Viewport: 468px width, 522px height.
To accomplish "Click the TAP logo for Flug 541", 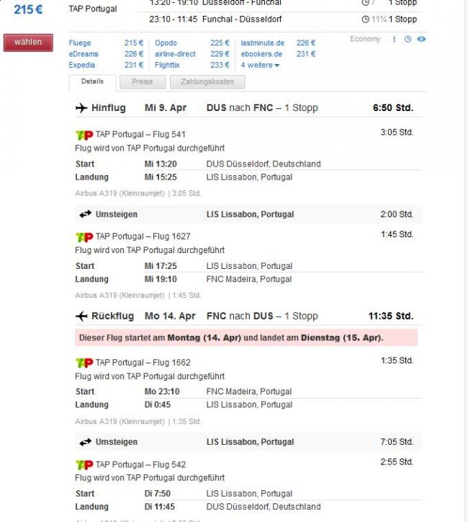I will (x=84, y=135).
